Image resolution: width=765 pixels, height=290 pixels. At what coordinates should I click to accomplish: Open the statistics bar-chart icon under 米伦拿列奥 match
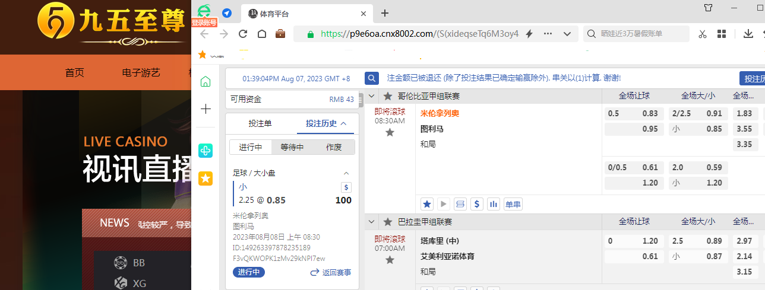click(x=493, y=204)
